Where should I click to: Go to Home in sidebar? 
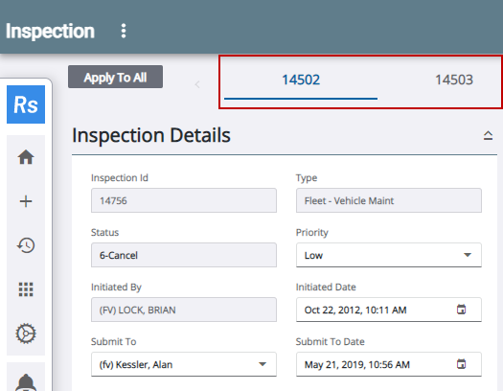point(26,157)
